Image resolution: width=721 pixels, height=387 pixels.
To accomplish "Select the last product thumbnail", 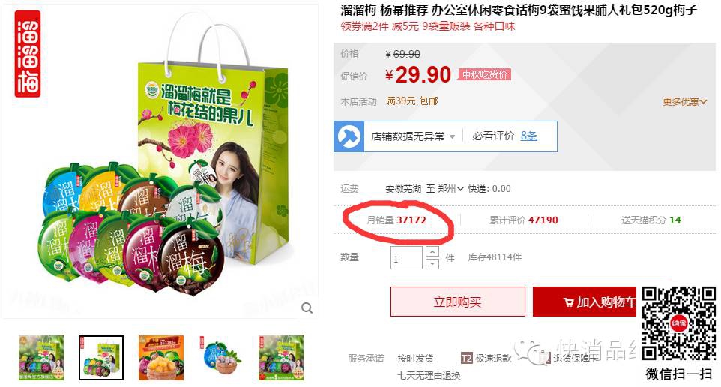I will click(x=281, y=358).
